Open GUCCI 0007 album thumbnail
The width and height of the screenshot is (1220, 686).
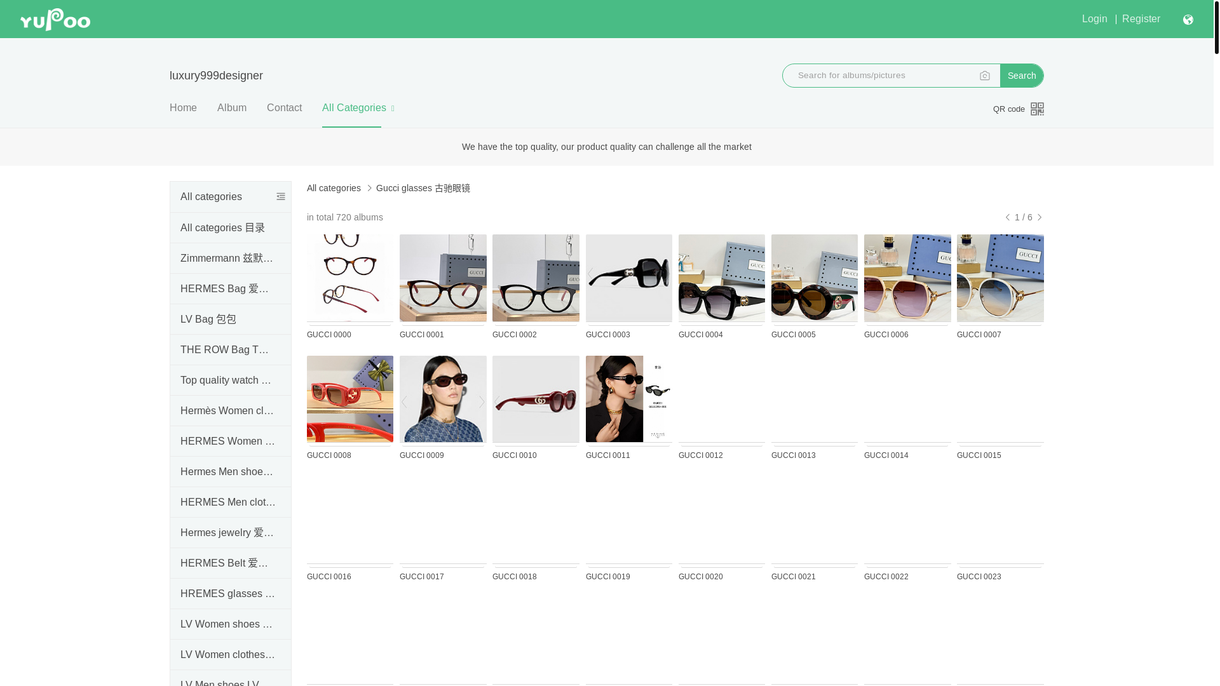click(x=1000, y=278)
